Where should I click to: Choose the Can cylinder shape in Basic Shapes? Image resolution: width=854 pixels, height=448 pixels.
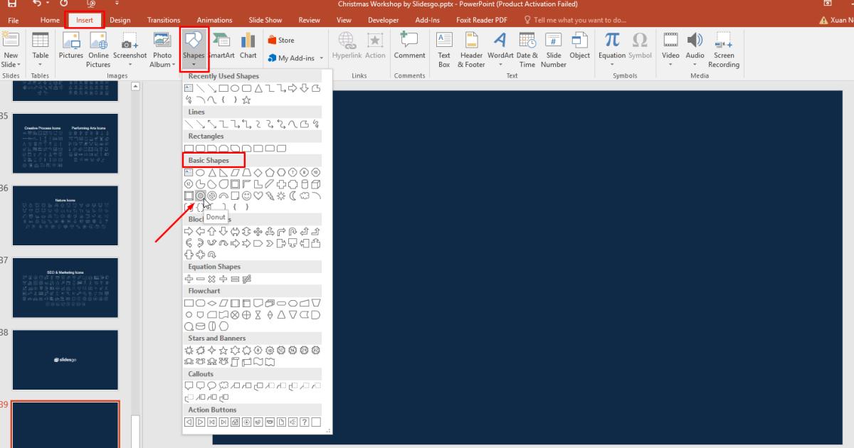click(x=305, y=184)
